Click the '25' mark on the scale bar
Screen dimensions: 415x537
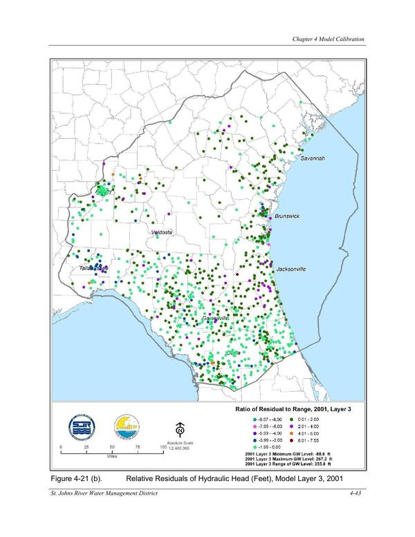click(86, 447)
